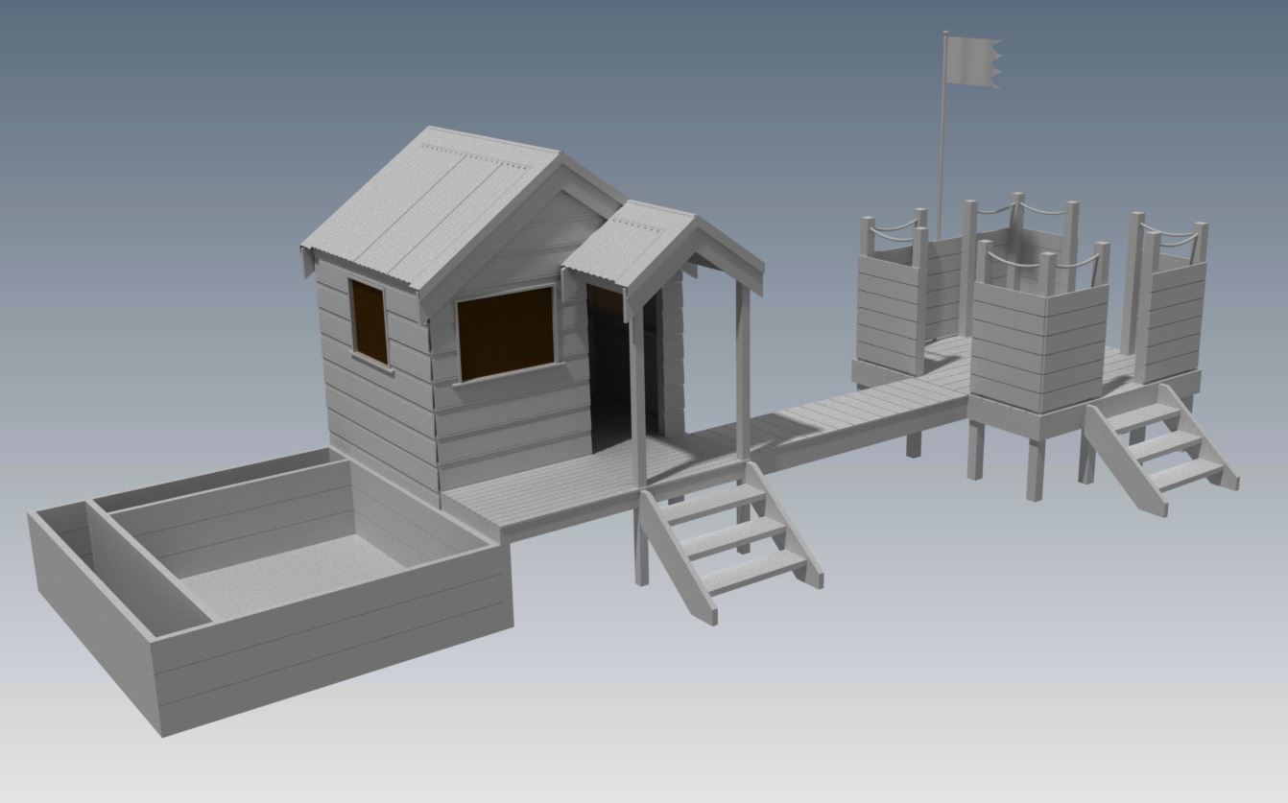This screenshot has width=1288, height=803.
Task: Click the flag atop the flagpole
Action: [x=971, y=62]
